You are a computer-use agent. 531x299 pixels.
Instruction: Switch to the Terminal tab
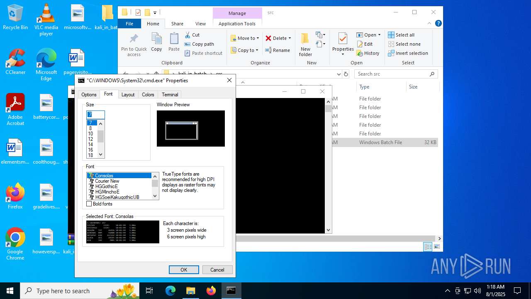pos(170,95)
